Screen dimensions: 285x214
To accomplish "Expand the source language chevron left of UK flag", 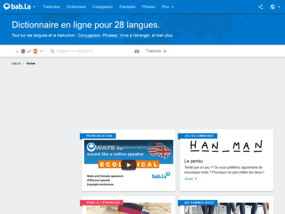I will (17, 51).
